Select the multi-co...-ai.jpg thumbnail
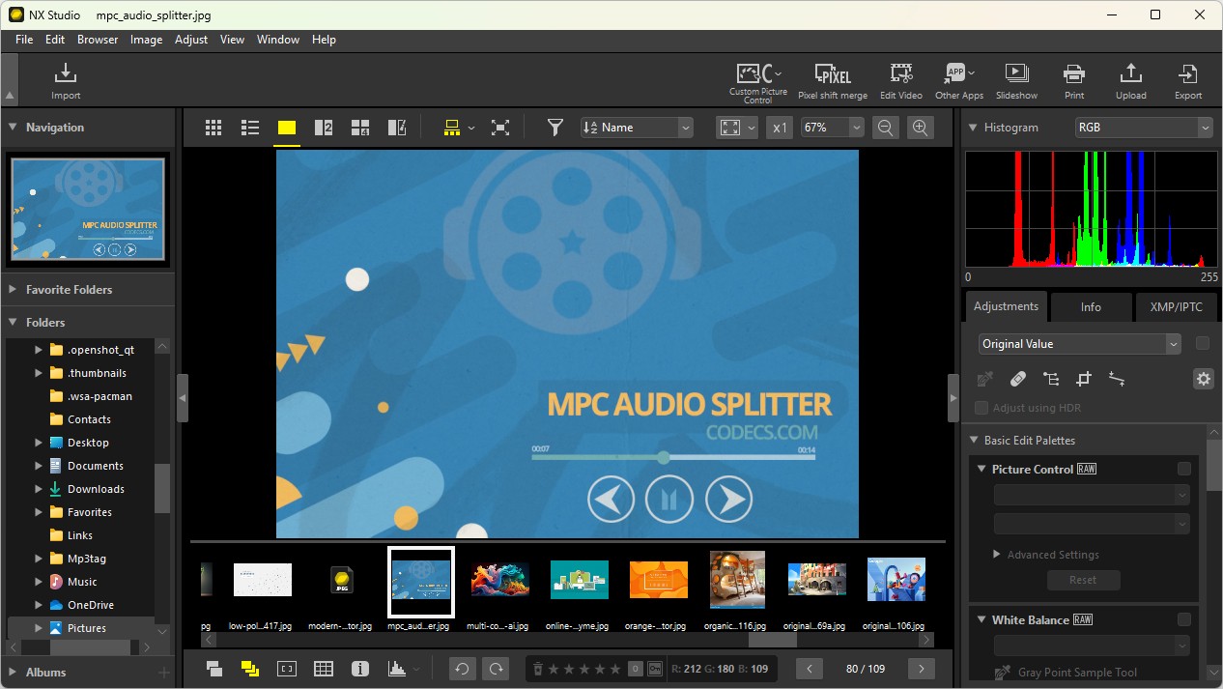Image resolution: width=1223 pixels, height=689 pixels. pyautogui.click(x=499, y=580)
